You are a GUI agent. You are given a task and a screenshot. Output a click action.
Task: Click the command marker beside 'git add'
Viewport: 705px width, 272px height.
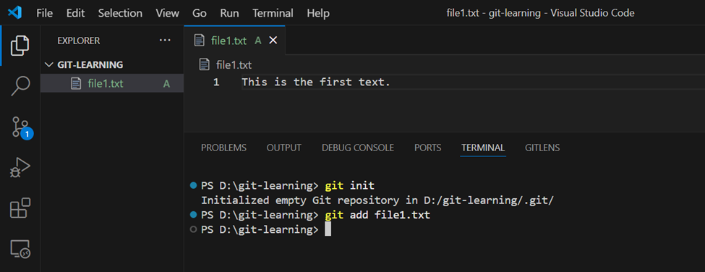(x=194, y=215)
